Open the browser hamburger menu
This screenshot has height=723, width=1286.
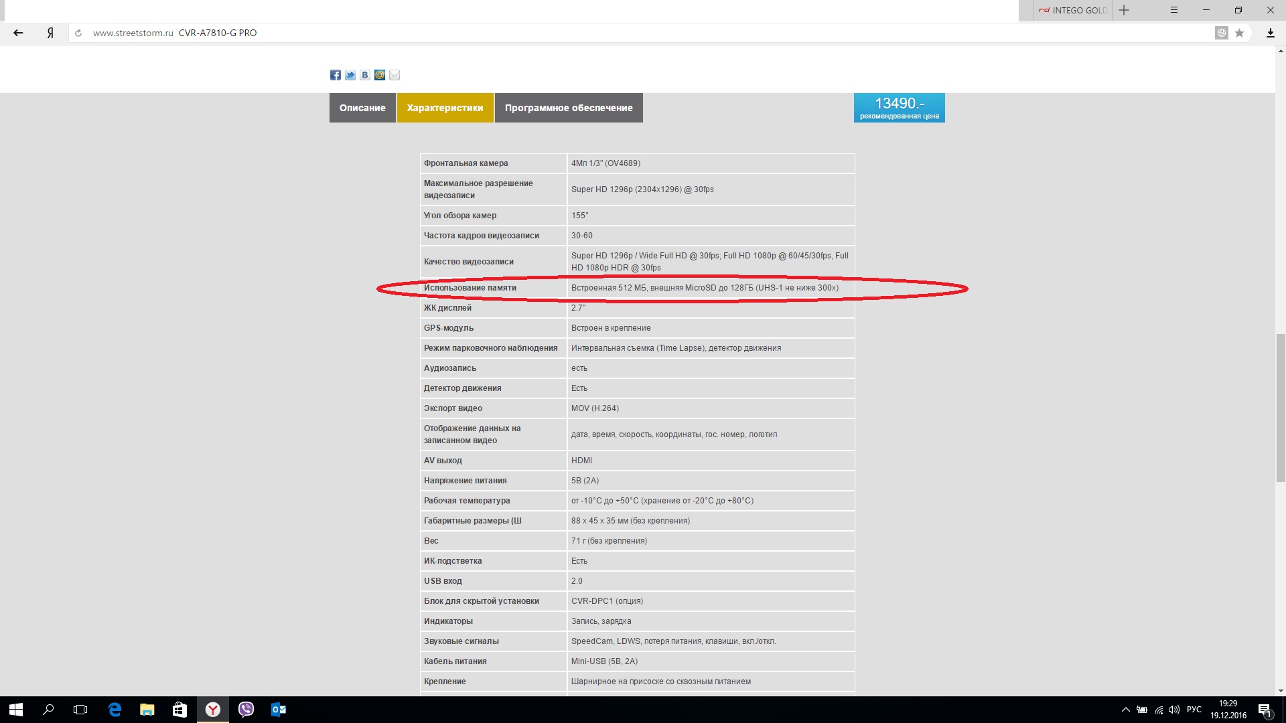click(x=1173, y=10)
